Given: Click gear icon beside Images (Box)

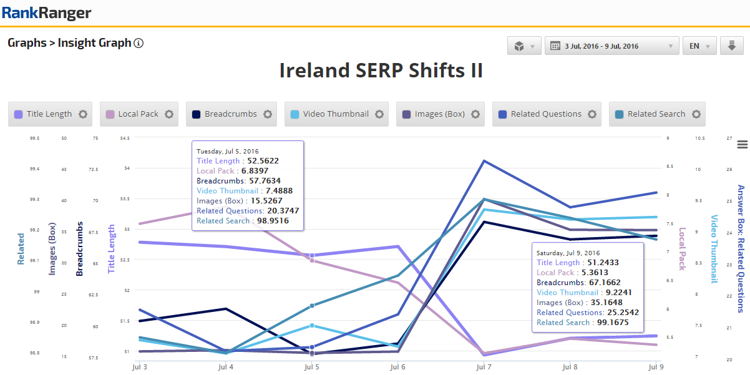Looking at the screenshot, I should (475, 114).
